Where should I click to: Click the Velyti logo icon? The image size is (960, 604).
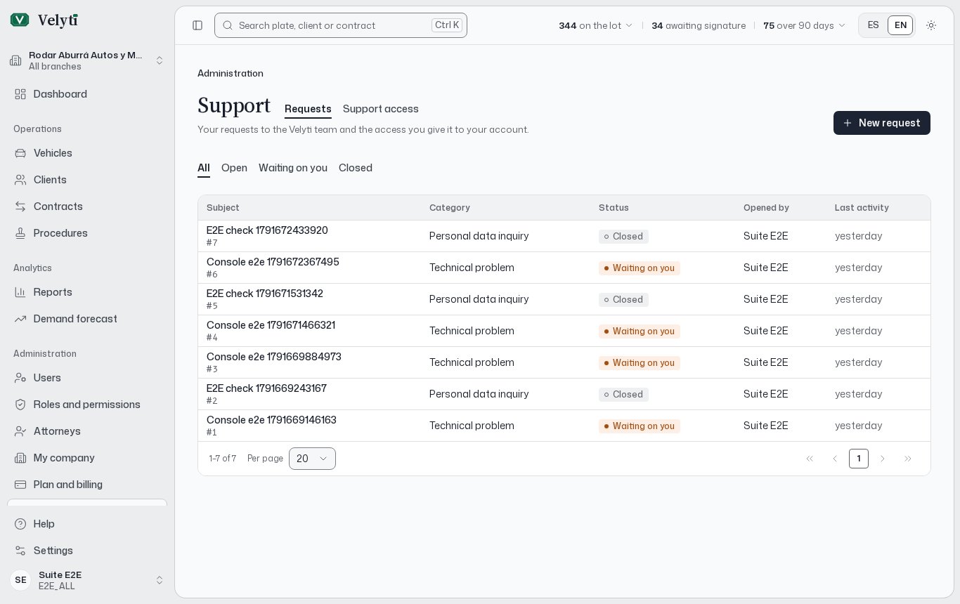click(20, 20)
